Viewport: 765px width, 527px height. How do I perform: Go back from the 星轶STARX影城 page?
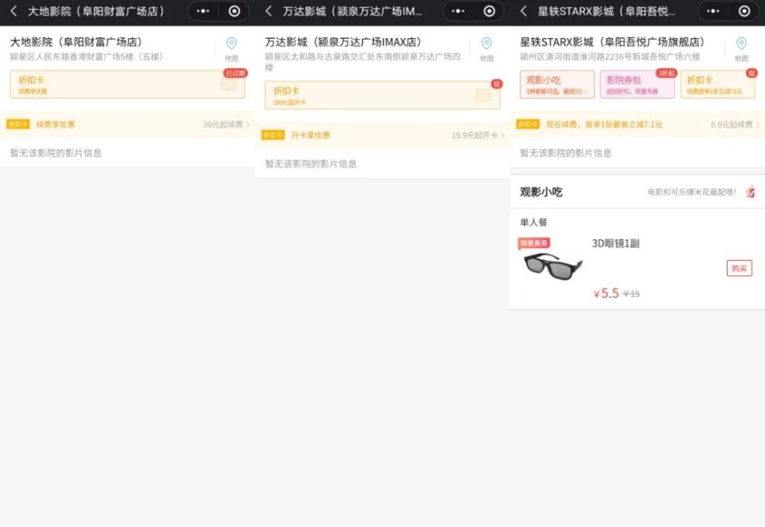click(523, 11)
